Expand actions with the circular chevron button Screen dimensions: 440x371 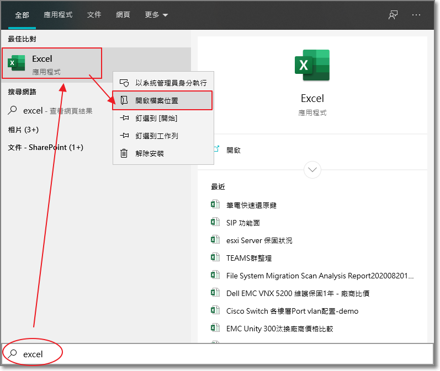pos(312,170)
